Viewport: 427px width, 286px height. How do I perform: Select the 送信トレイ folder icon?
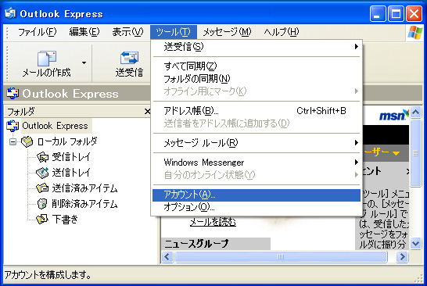42,173
